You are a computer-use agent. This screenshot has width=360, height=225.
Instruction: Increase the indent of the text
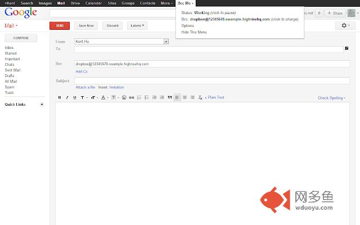[x=162, y=97]
